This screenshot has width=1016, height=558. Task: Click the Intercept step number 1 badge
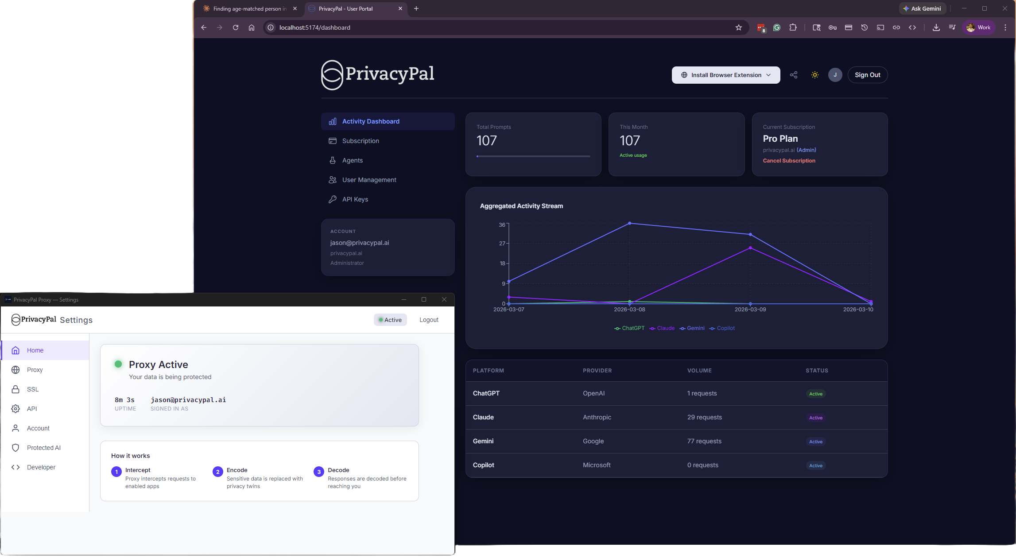pyautogui.click(x=116, y=472)
